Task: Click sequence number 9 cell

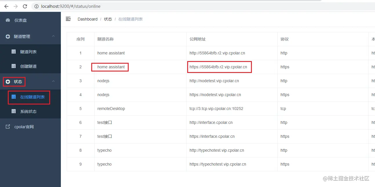Action: (81, 164)
